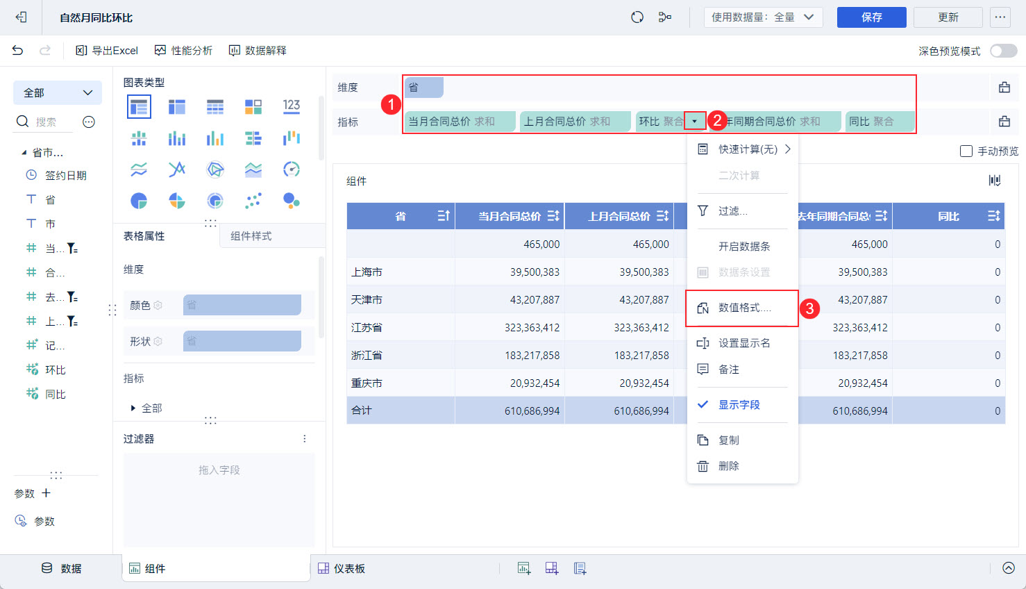Open the 使用数据量 dropdown
Image resolution: width=1026 pixels, height=589 pixels.
pos(764,17)
